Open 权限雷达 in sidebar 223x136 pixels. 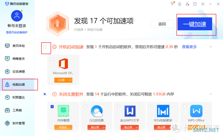17,97
